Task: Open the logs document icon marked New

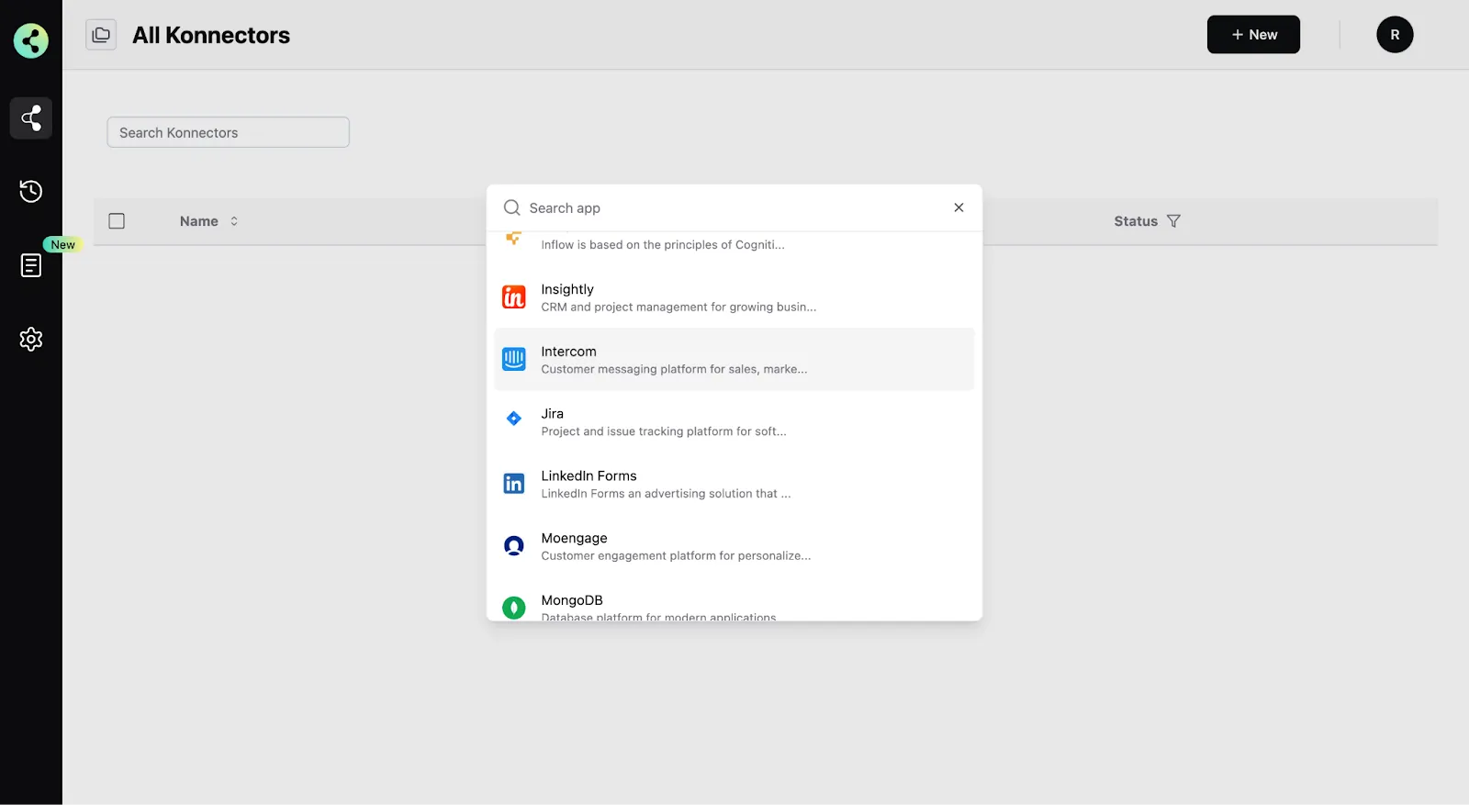Action: (x=31, y=265)
